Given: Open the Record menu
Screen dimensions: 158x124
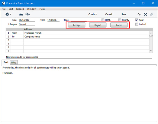Looking at the screenshot, I should [20, 9].
